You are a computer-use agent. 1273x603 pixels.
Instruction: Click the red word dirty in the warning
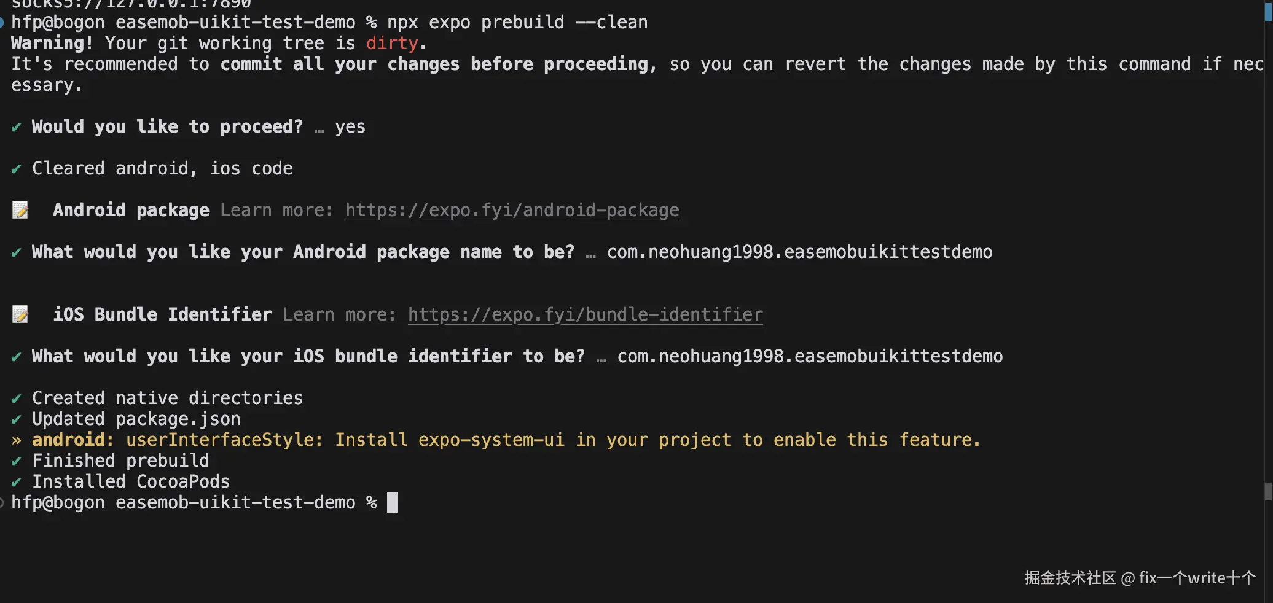tap(392, 44)
